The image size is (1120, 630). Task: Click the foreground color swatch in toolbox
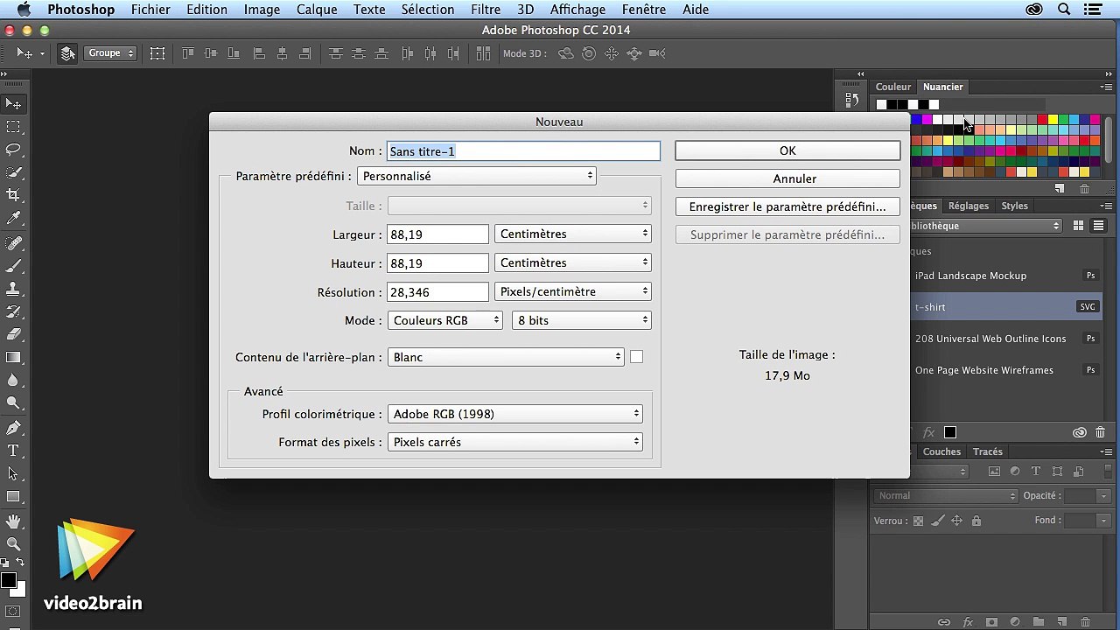9,580
